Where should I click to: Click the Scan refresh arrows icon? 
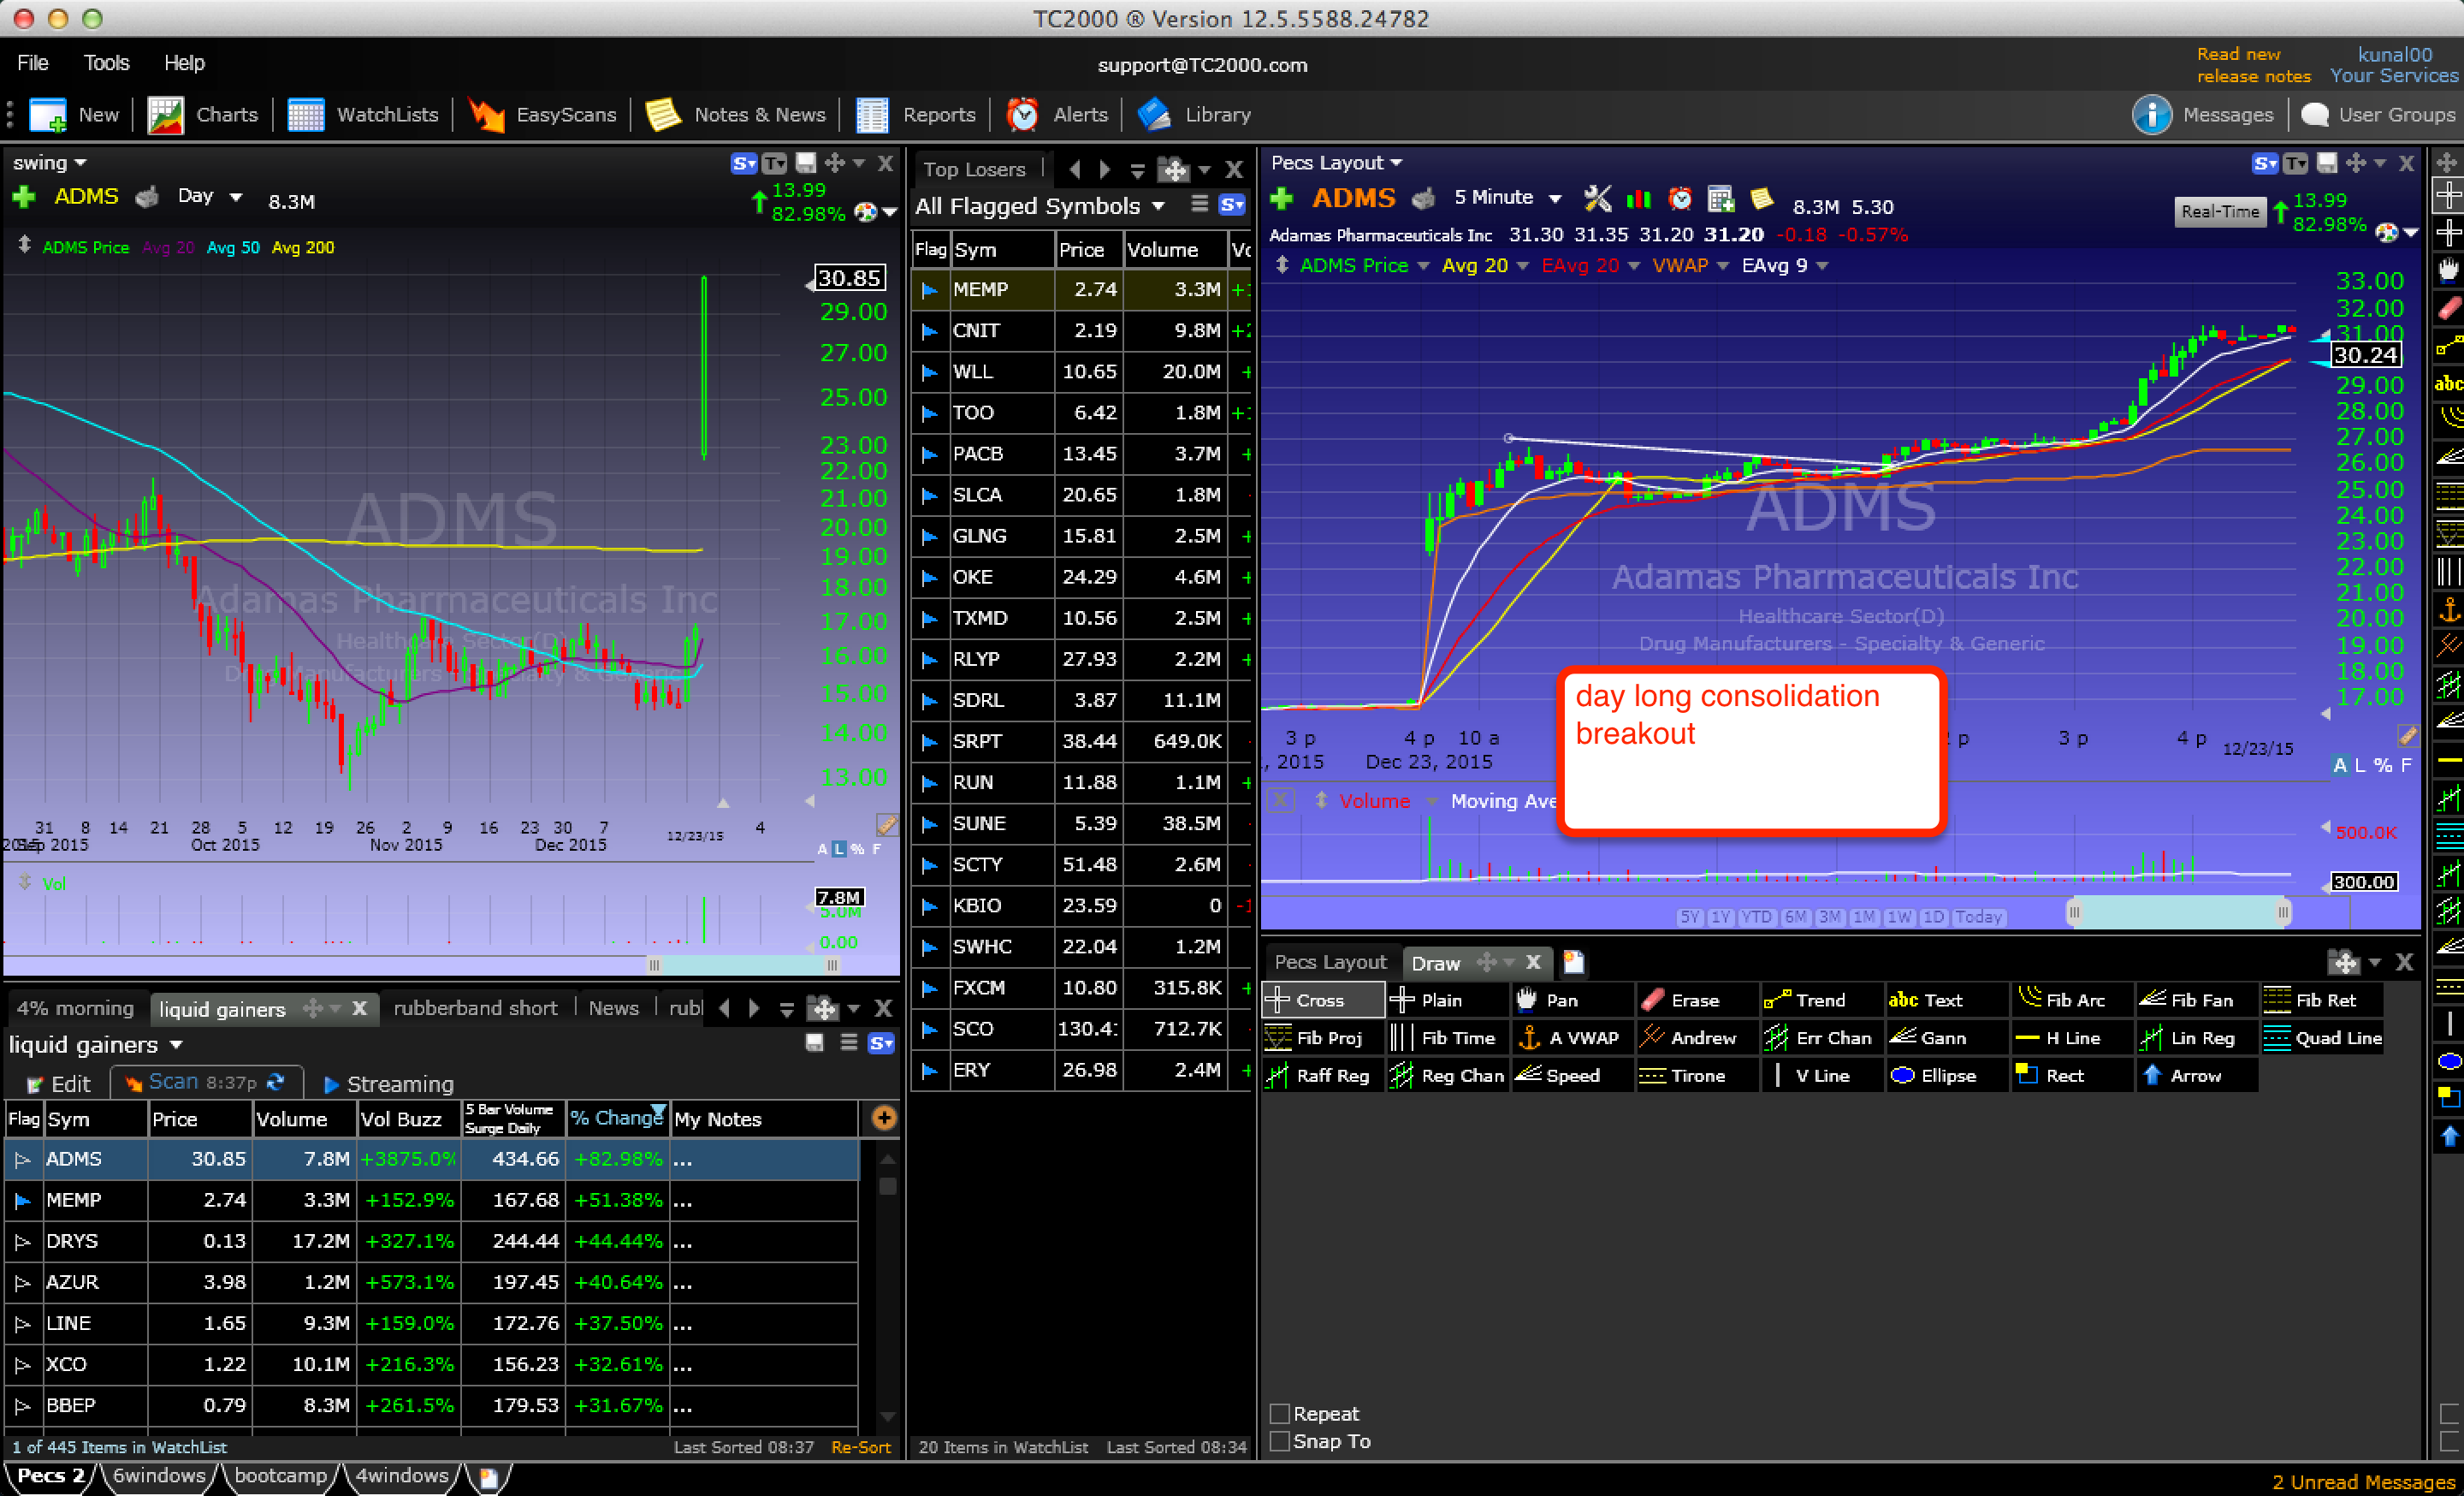click(x=276, y=1082)
